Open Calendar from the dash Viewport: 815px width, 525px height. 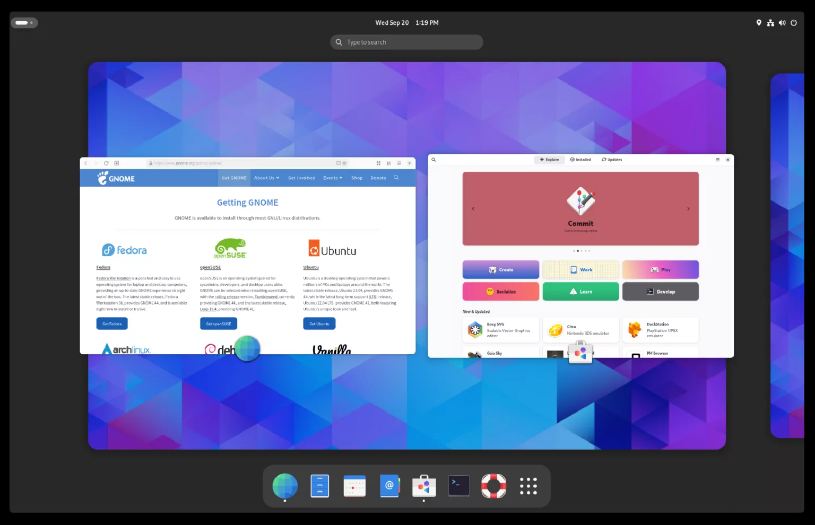tap(354, 486)
